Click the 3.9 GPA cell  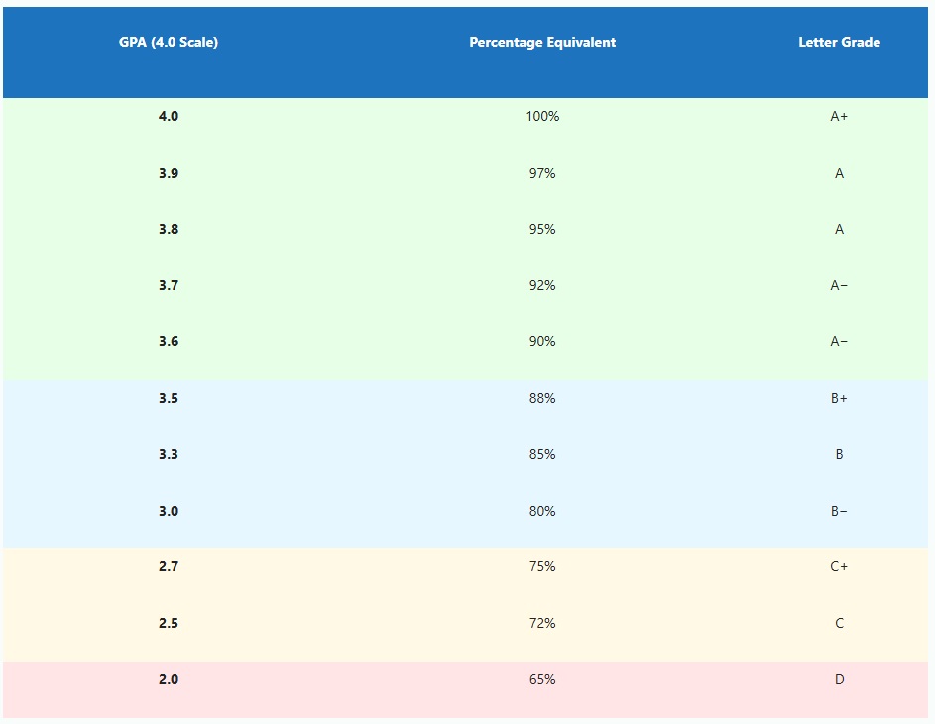[x=169, y=173]
